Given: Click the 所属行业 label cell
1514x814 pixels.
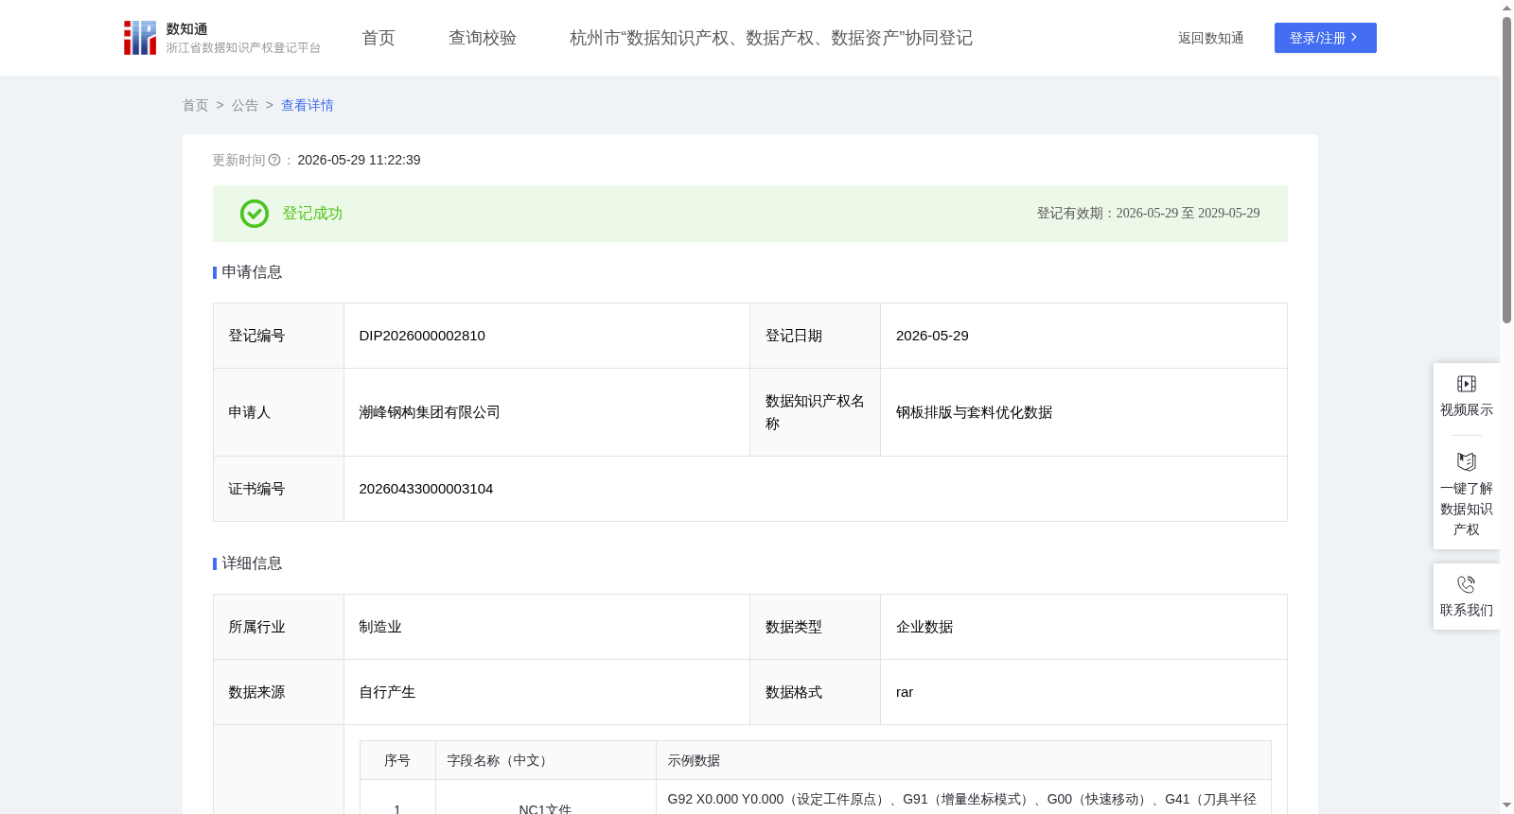Looking at the screenshot, I should [x=279, y=627].
